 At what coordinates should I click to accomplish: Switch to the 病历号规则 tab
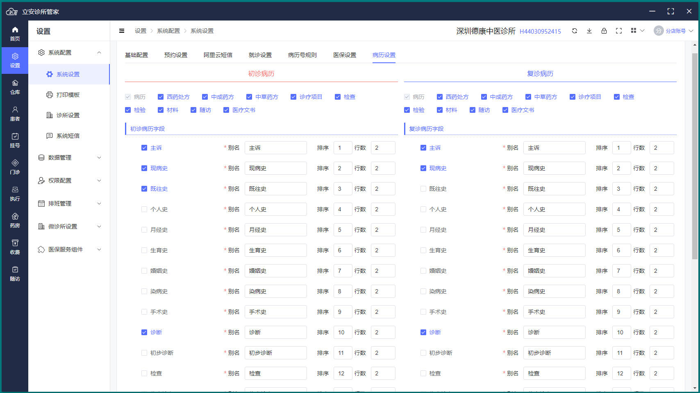pos(302,55)
